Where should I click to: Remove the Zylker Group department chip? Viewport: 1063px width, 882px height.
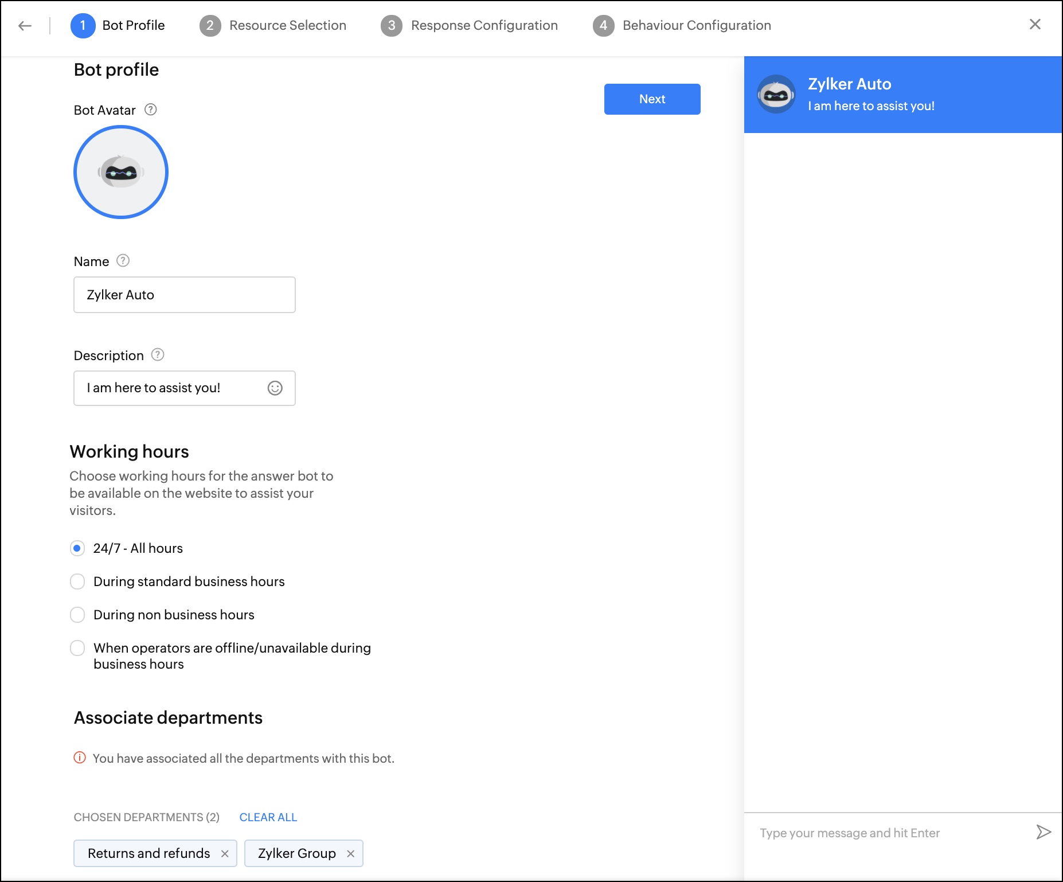coord(351,854)
